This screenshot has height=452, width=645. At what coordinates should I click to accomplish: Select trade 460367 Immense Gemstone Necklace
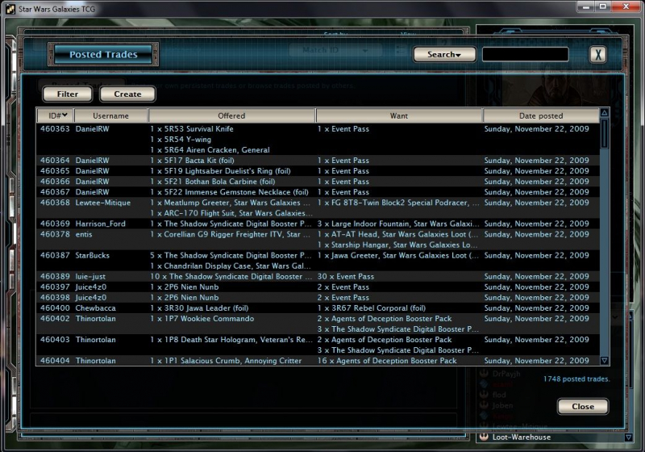(x=318, y=192)
